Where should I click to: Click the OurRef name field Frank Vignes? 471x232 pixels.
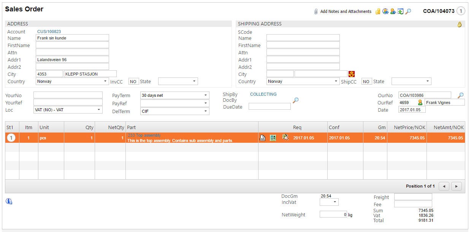click(x=444, y=103)
